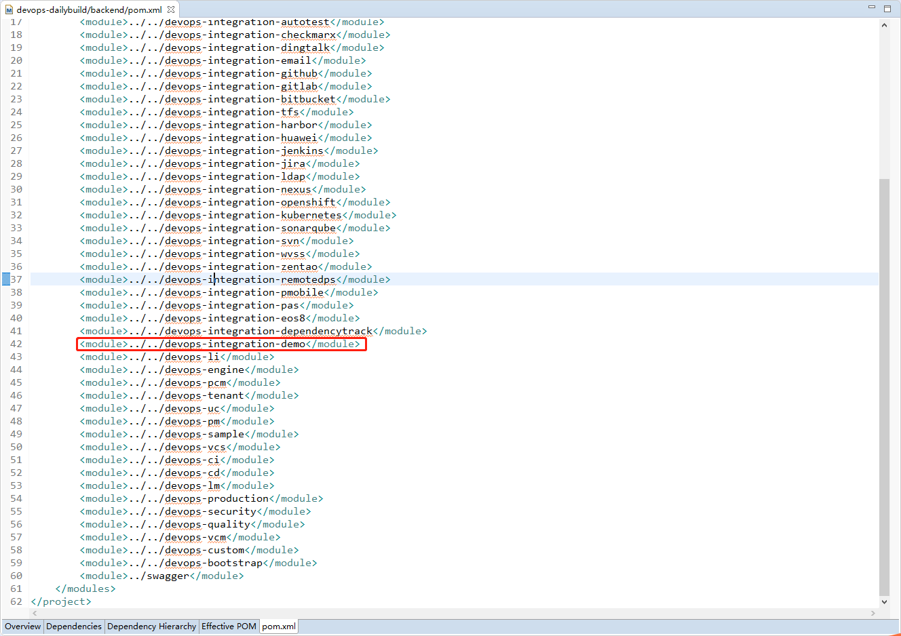Click the vertical scrollbar up arrow
The width and height of the screenshot is (901, 636).
point(884,26)
